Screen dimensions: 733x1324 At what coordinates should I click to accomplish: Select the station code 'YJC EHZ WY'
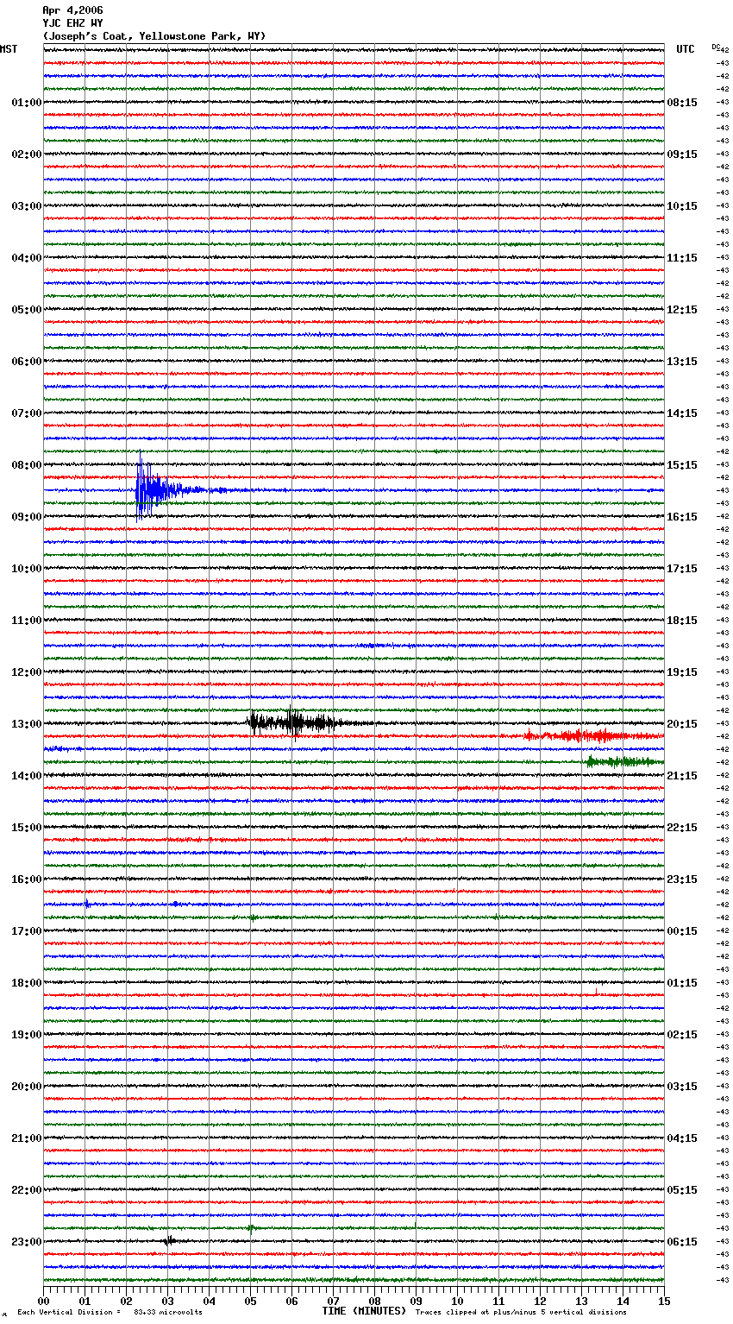coord(72,23)
